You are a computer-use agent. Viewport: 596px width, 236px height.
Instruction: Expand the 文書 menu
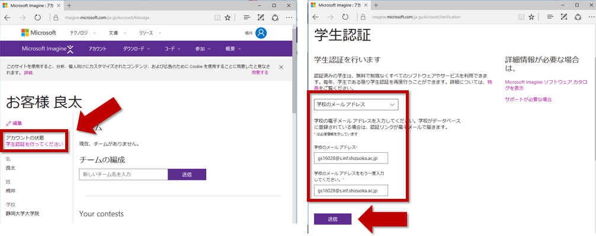click(x=117, y=33)
